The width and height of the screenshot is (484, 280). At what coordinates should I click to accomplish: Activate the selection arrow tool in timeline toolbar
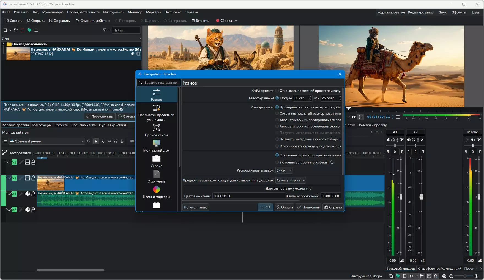(x=96, y=141)
